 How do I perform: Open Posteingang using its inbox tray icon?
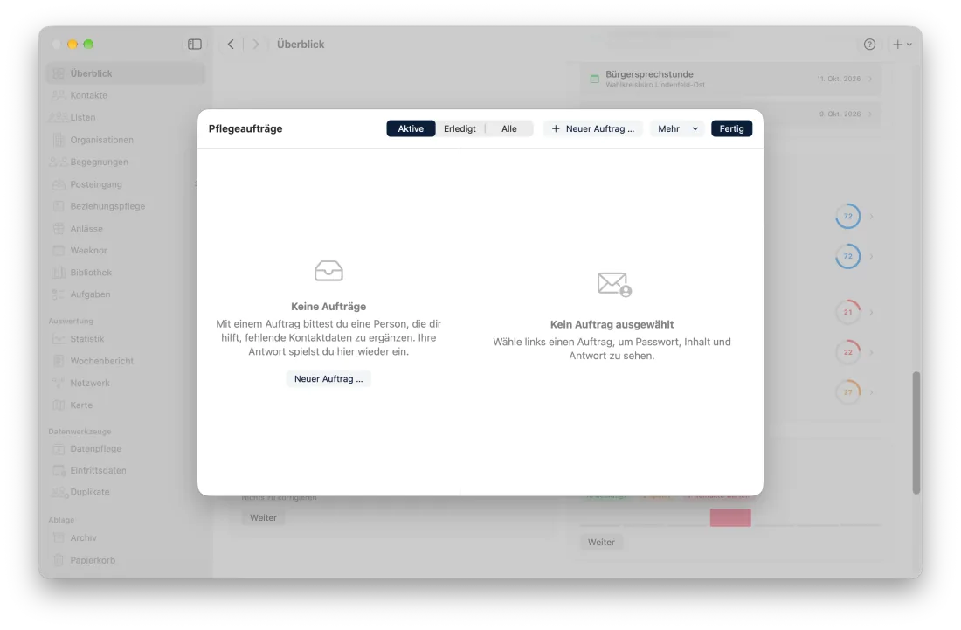(x=59, y=184)
